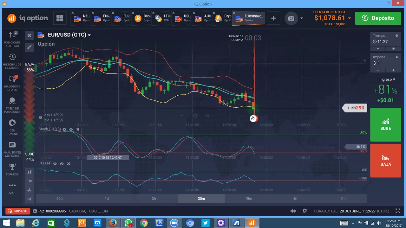406x228 pixels.
Task: Click the Importe help question icon
Action: tap(397, 57)
